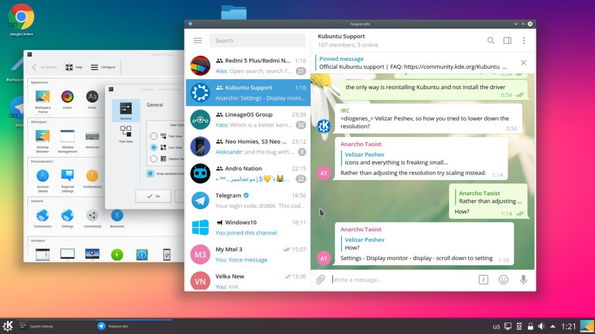Launch Google Chrome from desktop
Viewport: 595px width, 334px height.
tap(21, 20)
